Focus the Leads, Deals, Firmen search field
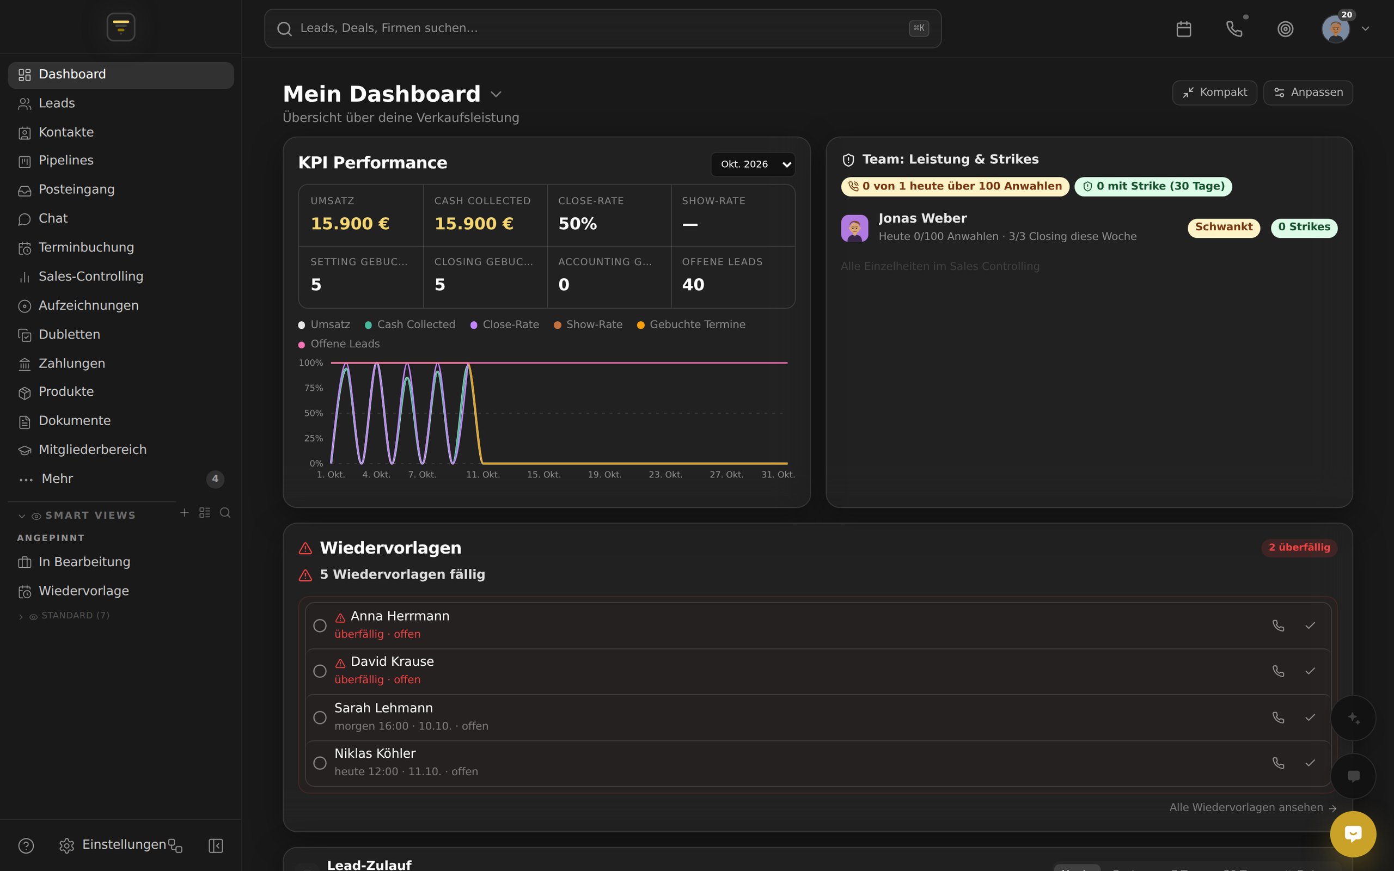Screen dimensions: 1394x871 tap(603, 28)
